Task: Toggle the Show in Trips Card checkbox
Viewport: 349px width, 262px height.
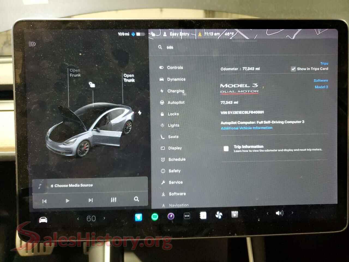Action: click(x=293, y=69)
